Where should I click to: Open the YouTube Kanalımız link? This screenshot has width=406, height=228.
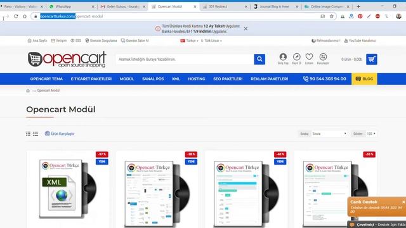(360, 41)
